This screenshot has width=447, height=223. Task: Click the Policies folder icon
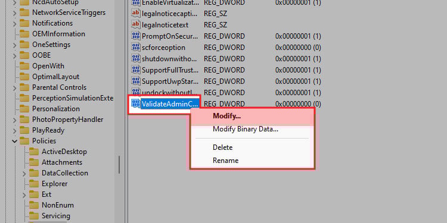coord(24,141)
